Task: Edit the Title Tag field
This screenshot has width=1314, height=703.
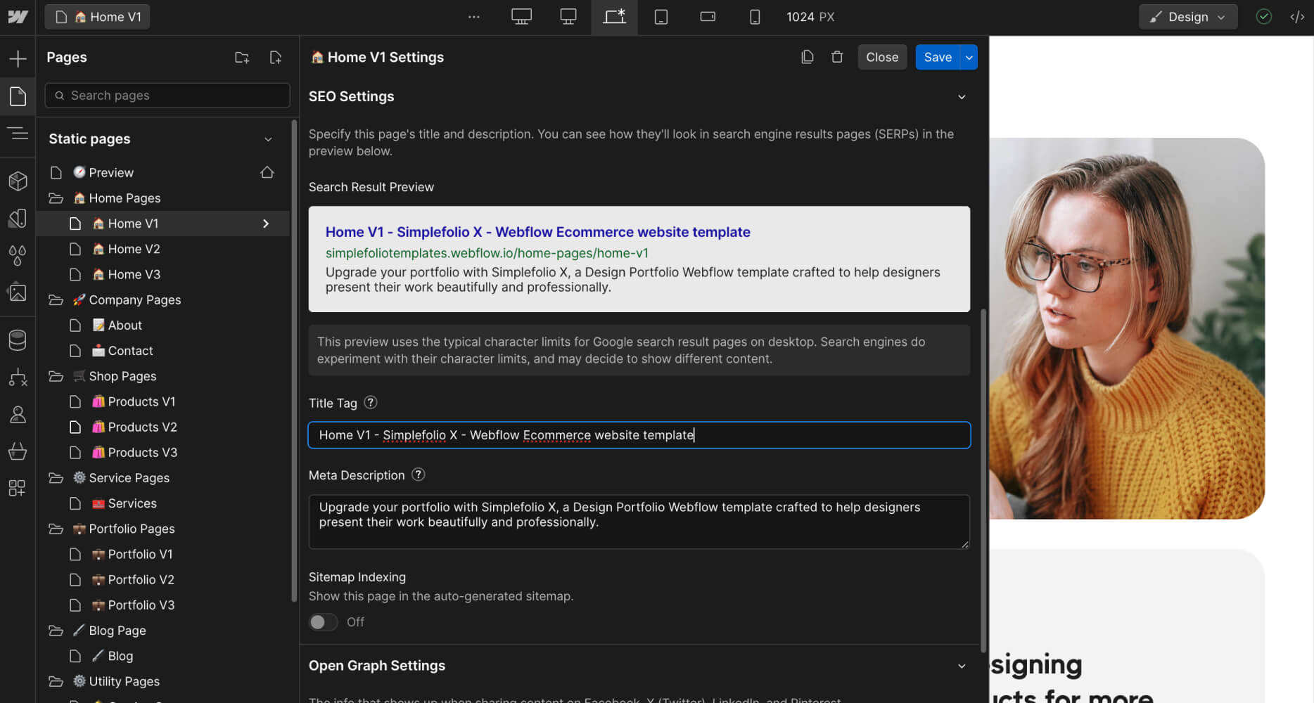Action: pyautogui.click(x=639, y=435)
